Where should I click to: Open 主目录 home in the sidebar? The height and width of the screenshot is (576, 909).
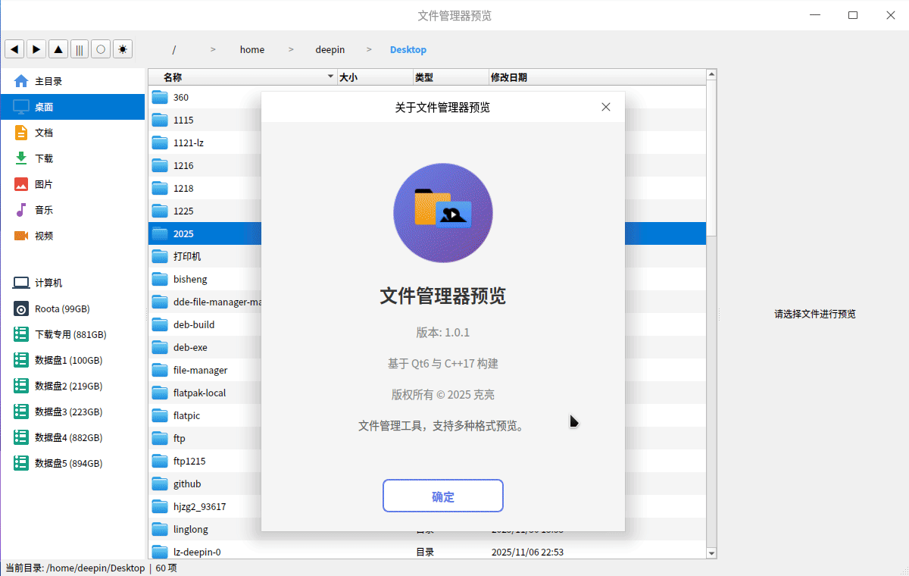72,81
